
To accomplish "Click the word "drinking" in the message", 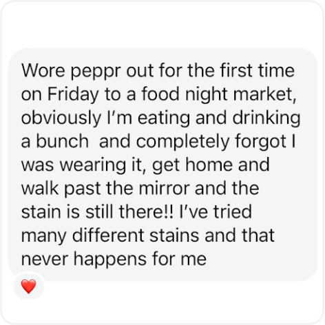I will point(266,118).
